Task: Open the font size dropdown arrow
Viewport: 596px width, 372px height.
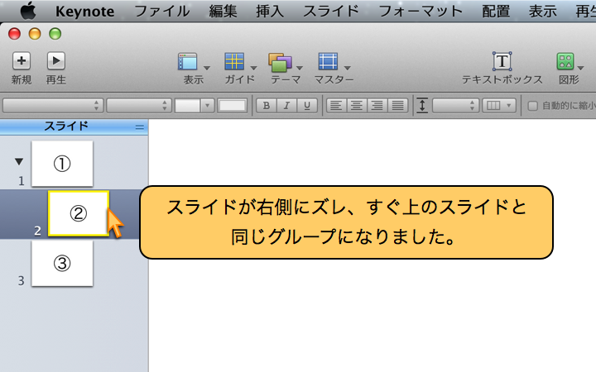Action: point(207,106)
